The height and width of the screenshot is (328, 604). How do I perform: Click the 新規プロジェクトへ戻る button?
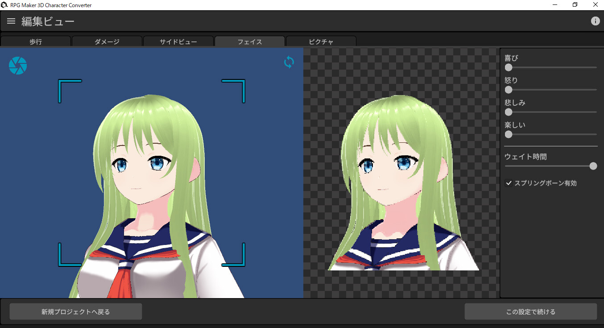(x=75, y=311)
